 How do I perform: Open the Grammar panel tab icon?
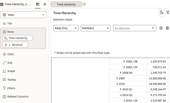(38, 4)
